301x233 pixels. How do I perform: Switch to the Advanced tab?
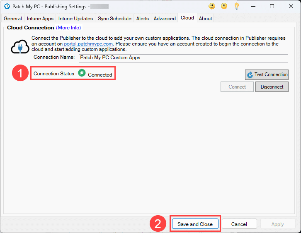pos(165,19)
